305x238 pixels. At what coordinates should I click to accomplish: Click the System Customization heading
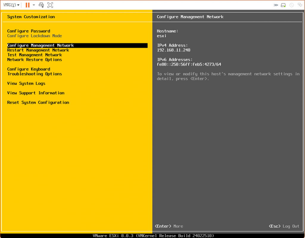click(x=31, y=17)
